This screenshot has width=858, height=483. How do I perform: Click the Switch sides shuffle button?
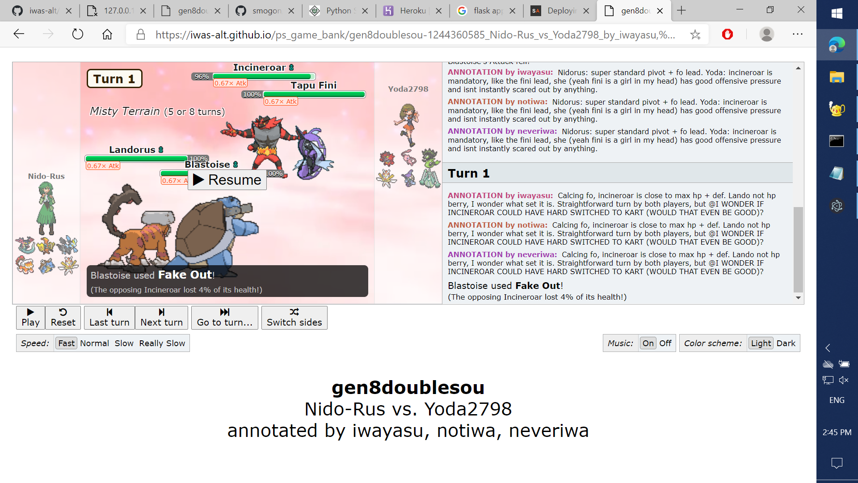pos(294,318)
